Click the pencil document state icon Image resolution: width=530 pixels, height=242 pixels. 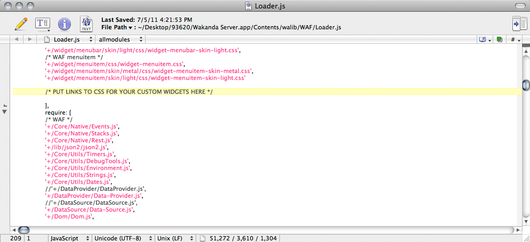pyautogui.click(x=21, y=23)
